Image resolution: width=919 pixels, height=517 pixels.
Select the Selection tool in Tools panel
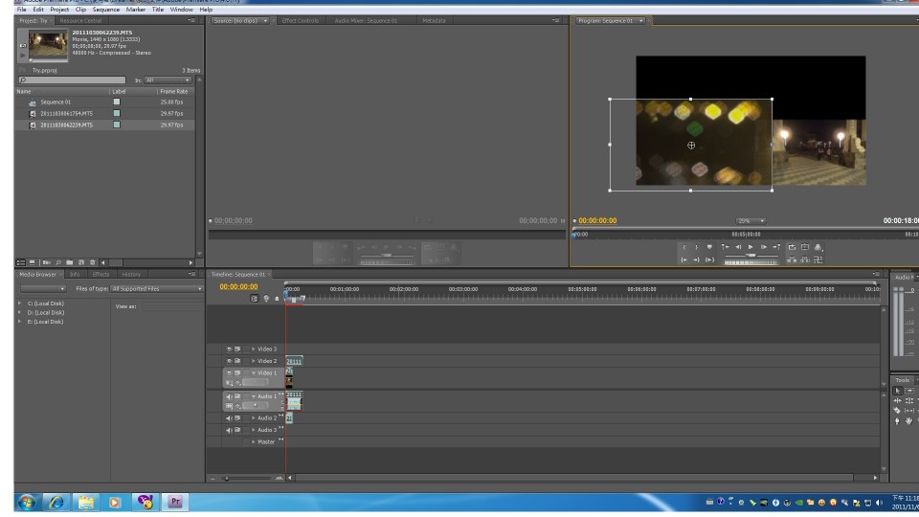tap(897, 391)
